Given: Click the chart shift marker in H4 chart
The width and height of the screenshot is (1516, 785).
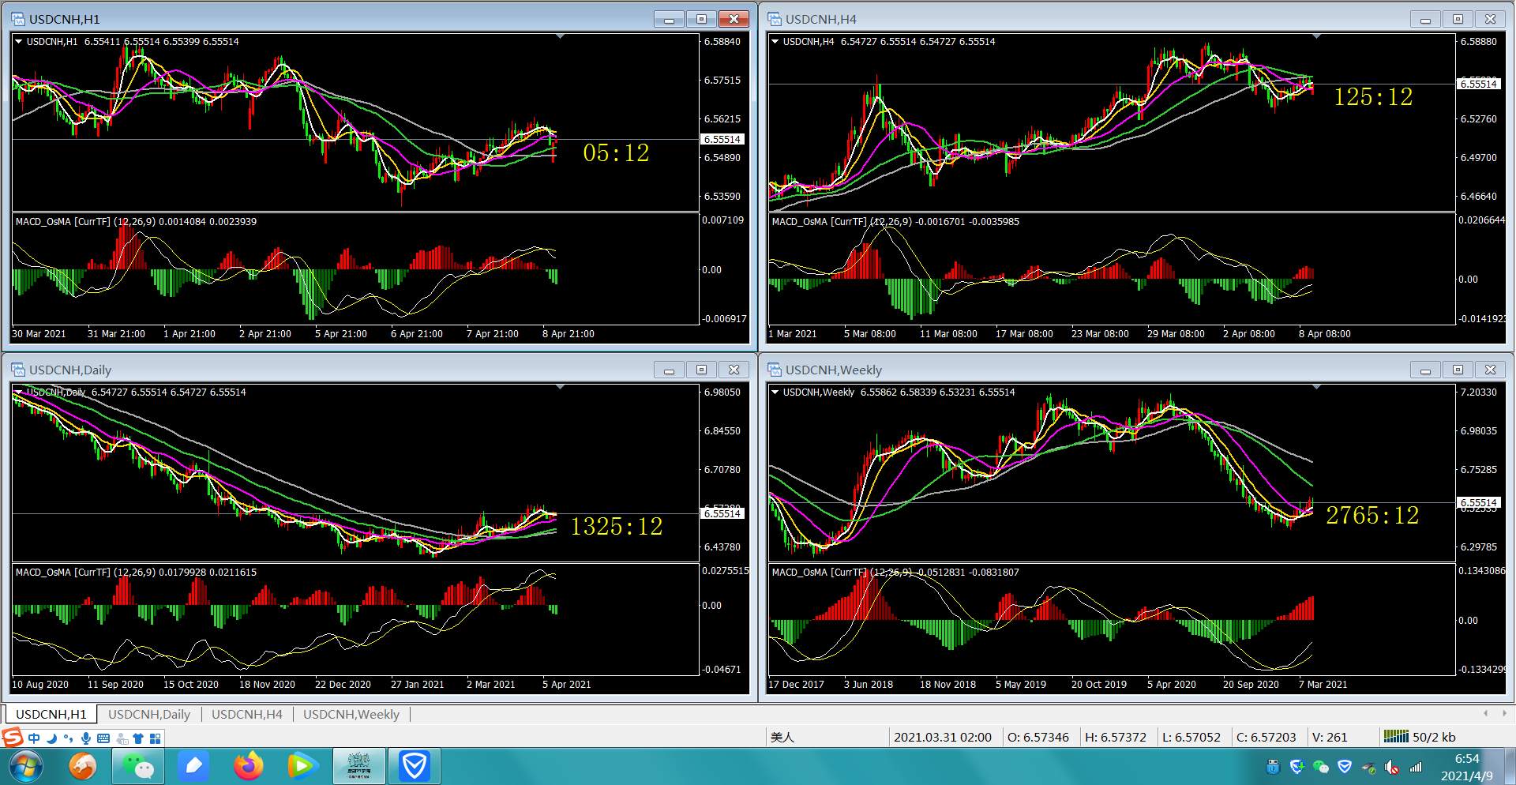Looking at the screenshot, I should [1316, 36].
